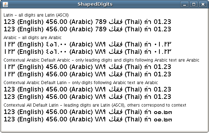The image size is (209, 133).
Task: Click the ShapedDigits title bar text
Action: [x=95, y=4]
